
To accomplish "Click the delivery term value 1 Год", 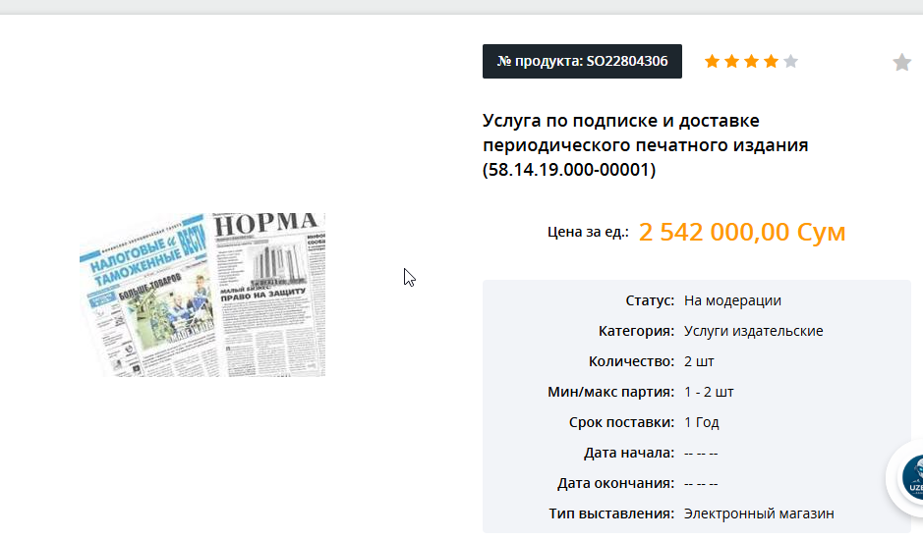I will point(702,422).
